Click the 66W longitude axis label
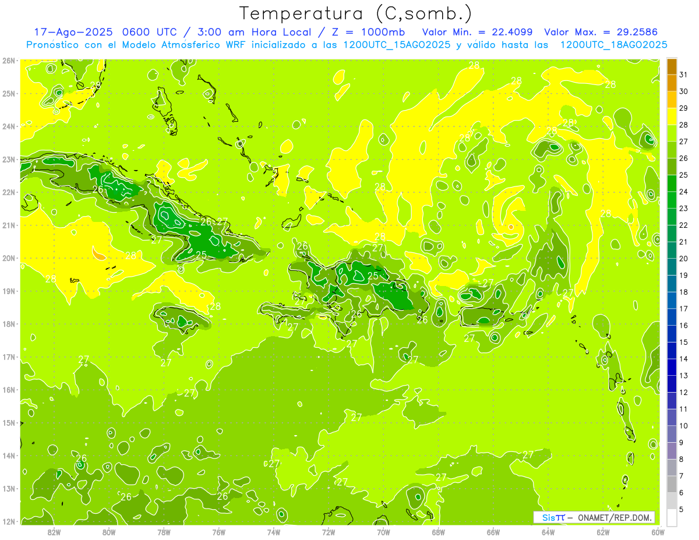 (x=493, y=532)
